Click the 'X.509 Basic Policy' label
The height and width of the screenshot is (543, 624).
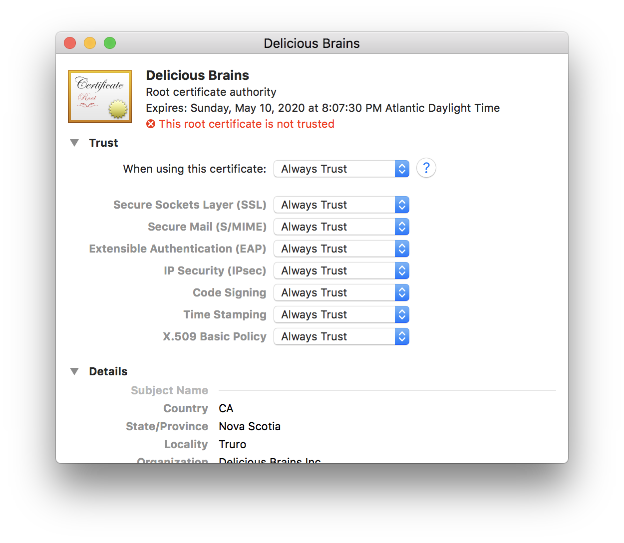tap(215, 336)
